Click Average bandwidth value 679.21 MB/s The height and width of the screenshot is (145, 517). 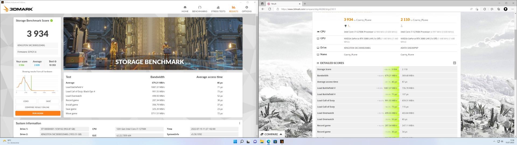(x=158, y=83)
